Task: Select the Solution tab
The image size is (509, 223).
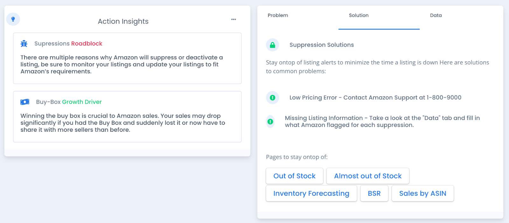Action: [x=359, y=15]
